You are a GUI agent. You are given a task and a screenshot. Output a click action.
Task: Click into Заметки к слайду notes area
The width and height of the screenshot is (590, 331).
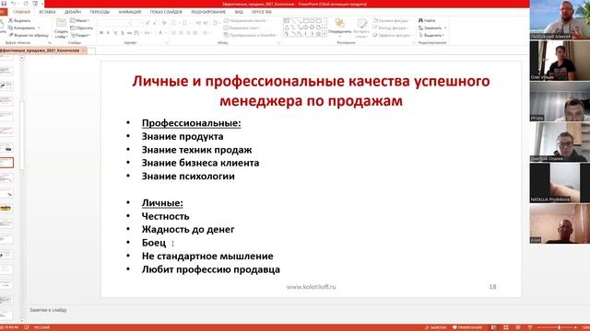click(x=48, y=310)
